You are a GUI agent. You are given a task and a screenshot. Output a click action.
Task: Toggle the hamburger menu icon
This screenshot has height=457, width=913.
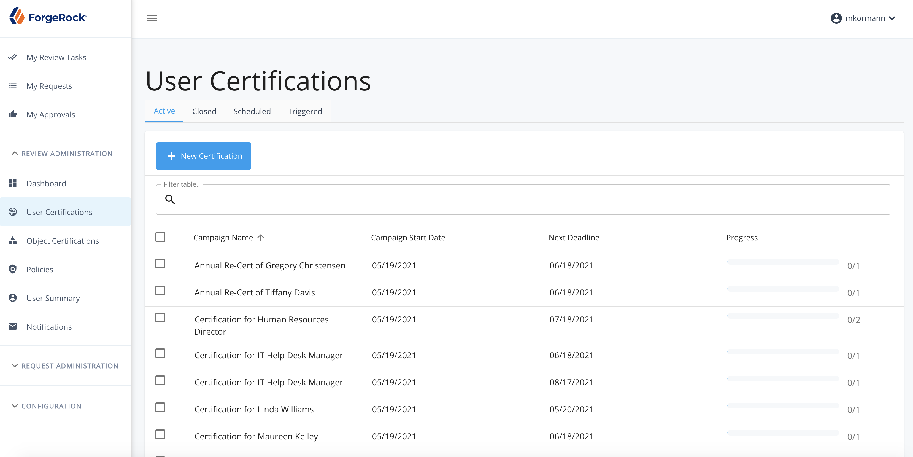point(152,18)
